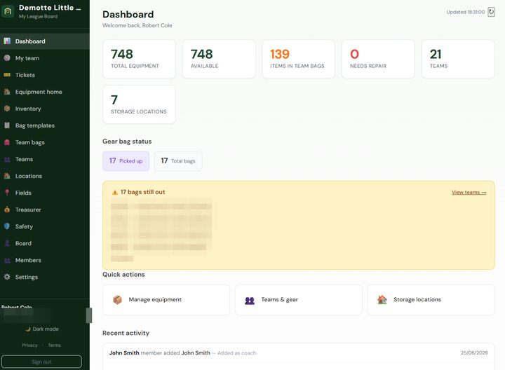Click the box icon in Manage equipment card

pos(118,299)
